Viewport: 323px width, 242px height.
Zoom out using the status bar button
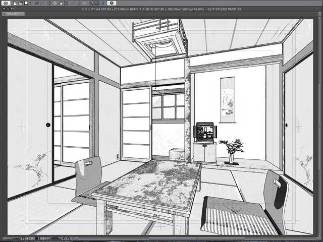click(27, 238)
